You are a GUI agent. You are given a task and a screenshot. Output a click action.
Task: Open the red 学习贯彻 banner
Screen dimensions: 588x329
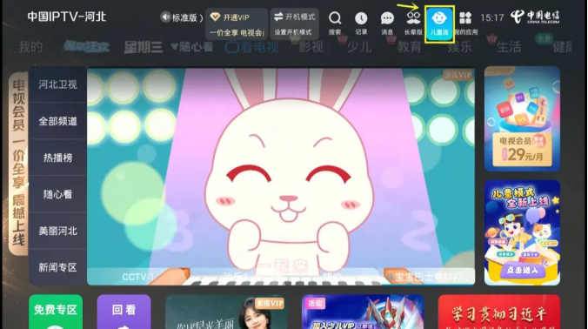(x=499, y=312)
